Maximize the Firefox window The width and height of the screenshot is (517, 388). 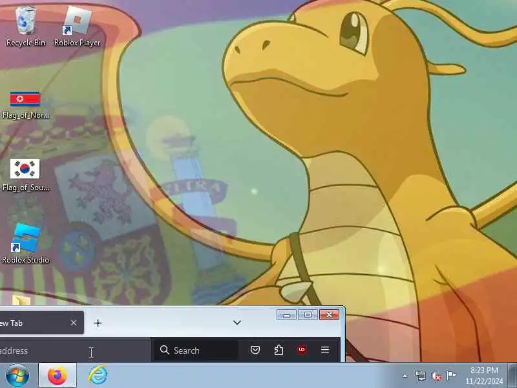pos(308,315)
